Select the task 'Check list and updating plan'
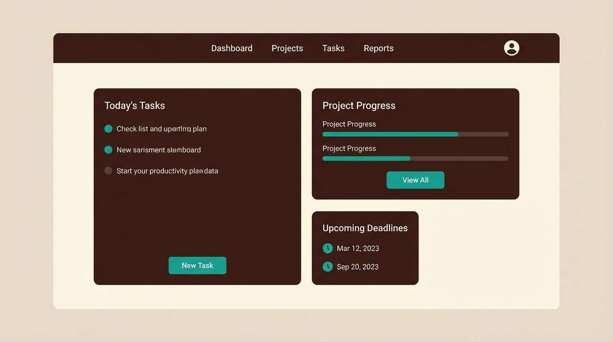The image size is (613, 342). coord(161,128)
